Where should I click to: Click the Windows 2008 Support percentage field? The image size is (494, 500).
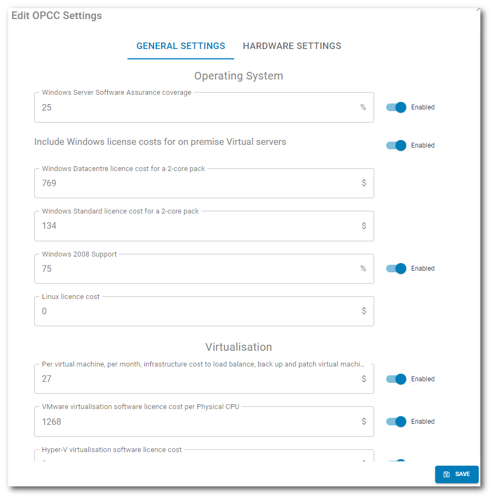[x=196, y=269]
